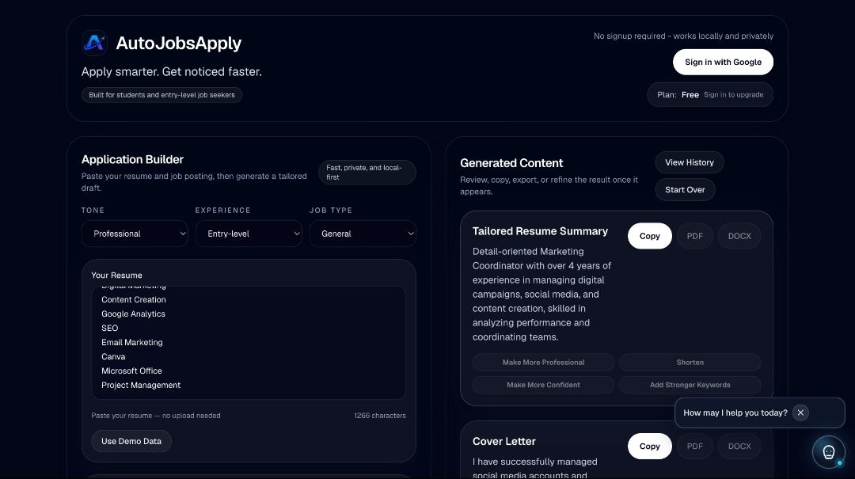Sign in with Google
This screenshot has width=855, height=479.
pos(723,63)
